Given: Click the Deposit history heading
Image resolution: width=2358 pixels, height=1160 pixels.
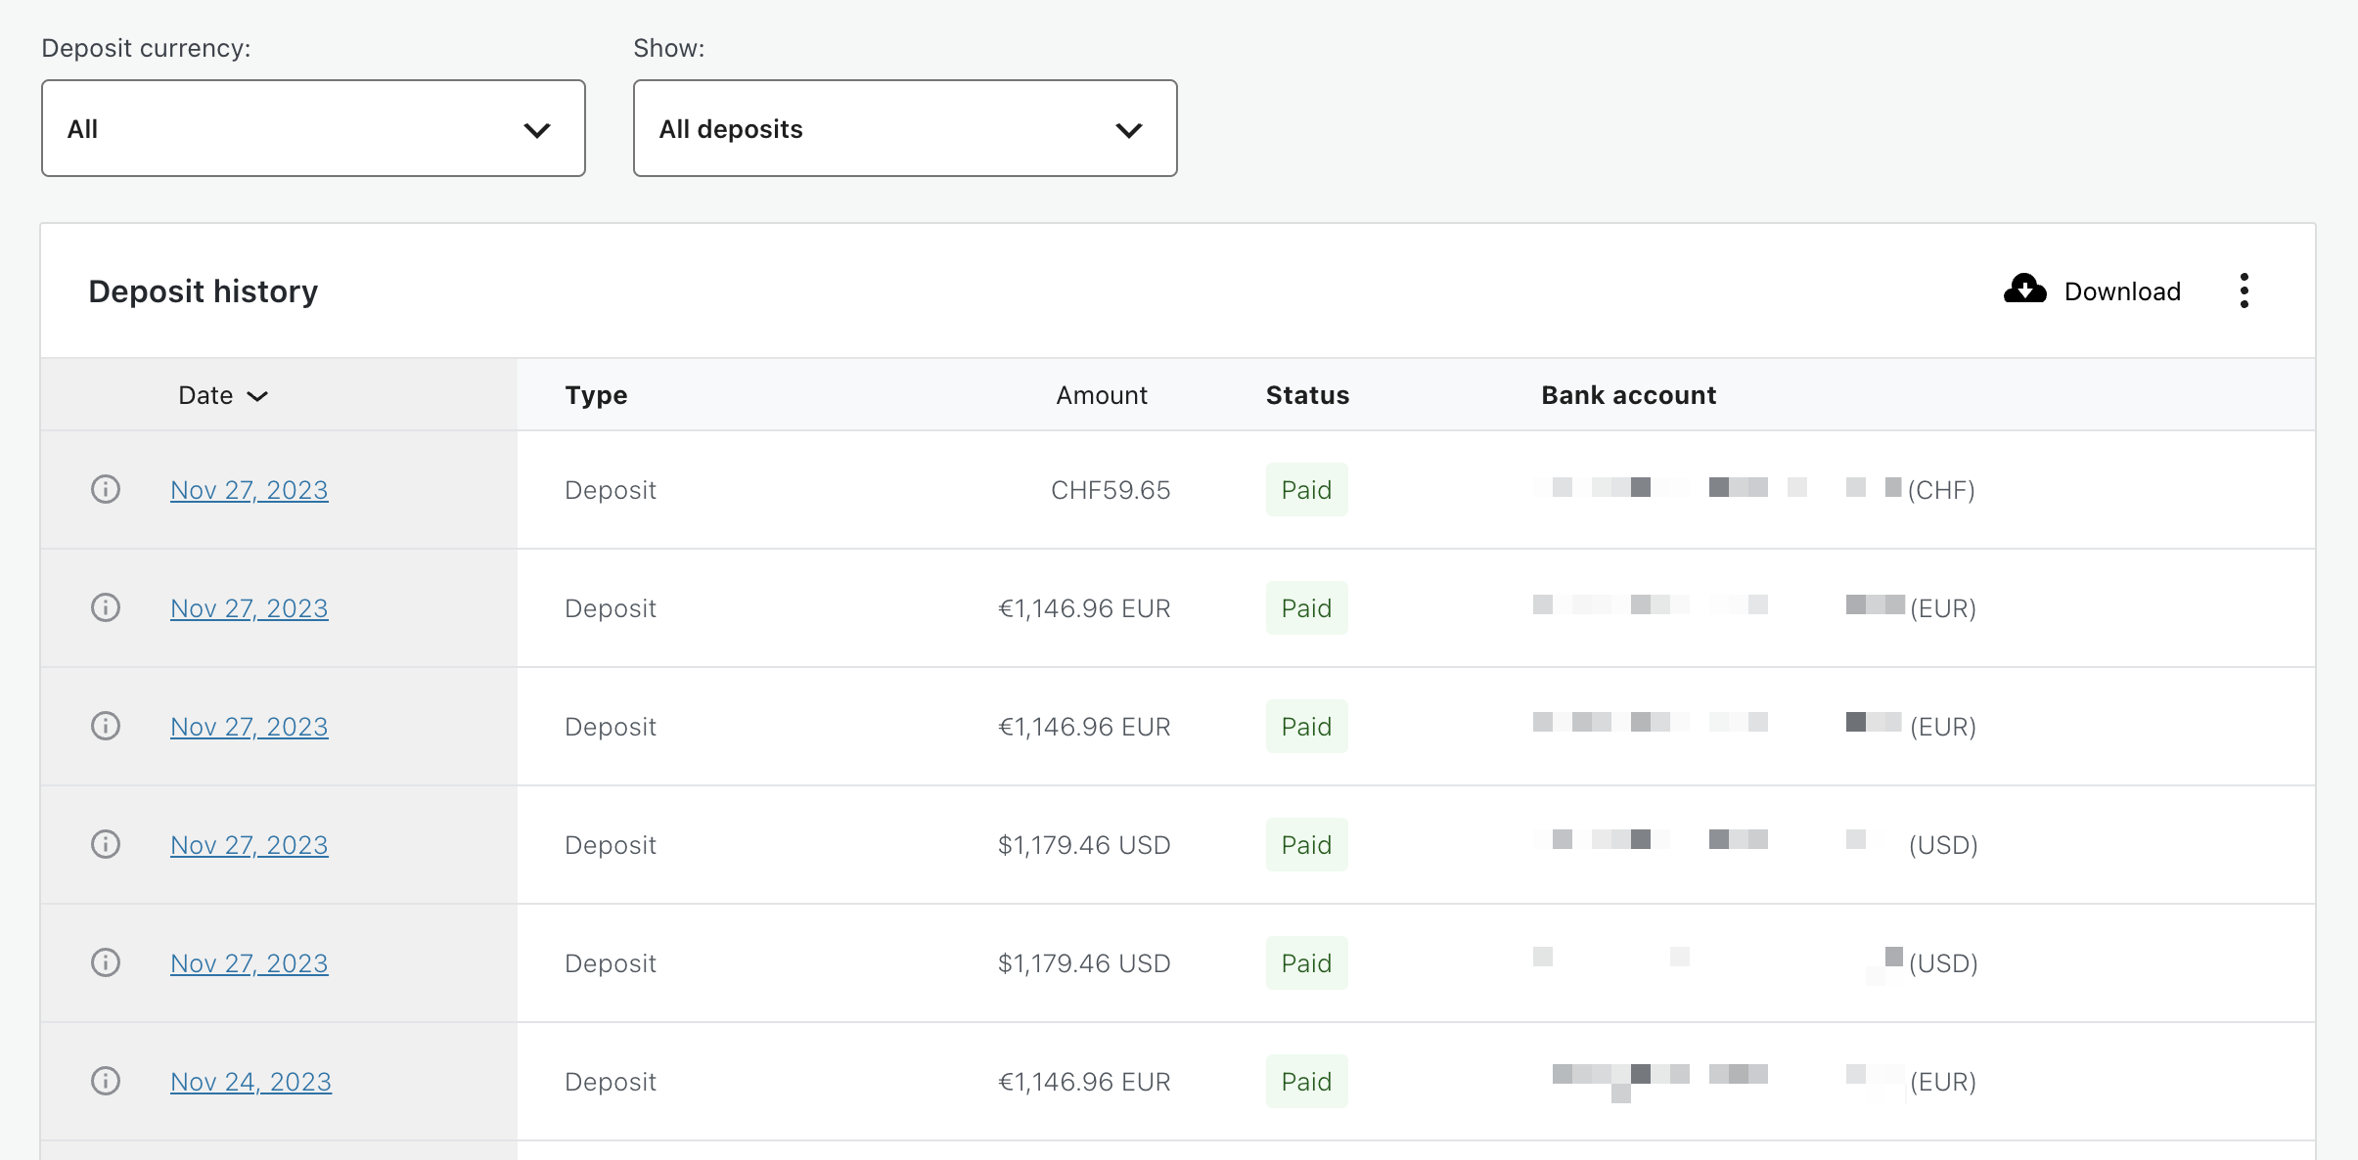Looking at the screenshot, I should pos(203,290).
